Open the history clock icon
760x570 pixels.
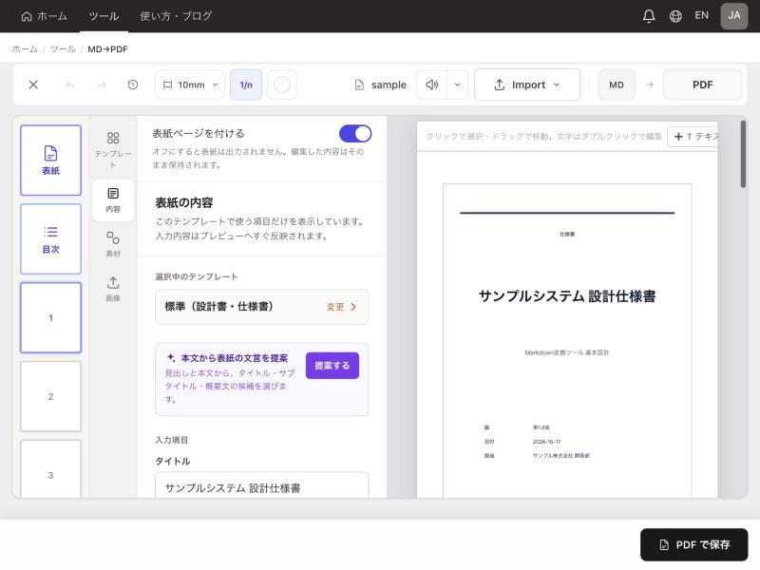132,85
